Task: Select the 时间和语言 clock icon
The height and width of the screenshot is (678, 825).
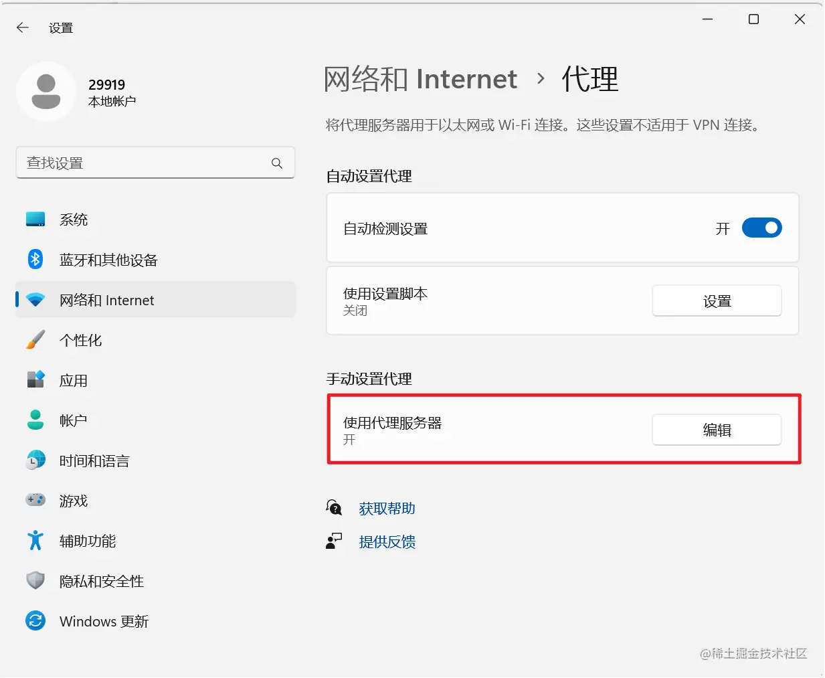Action: pos(35,460)
